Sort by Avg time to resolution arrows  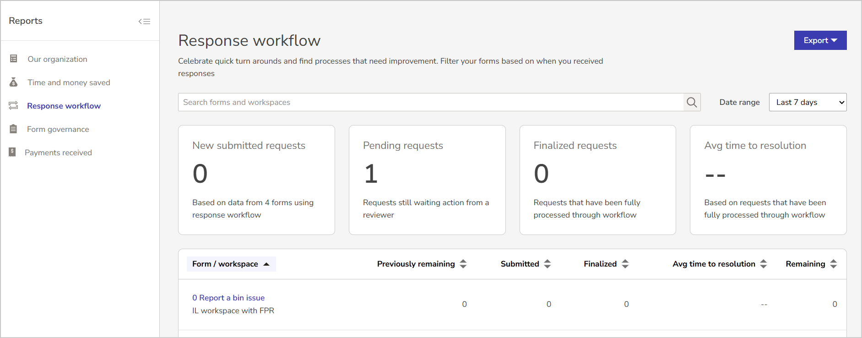764,264
